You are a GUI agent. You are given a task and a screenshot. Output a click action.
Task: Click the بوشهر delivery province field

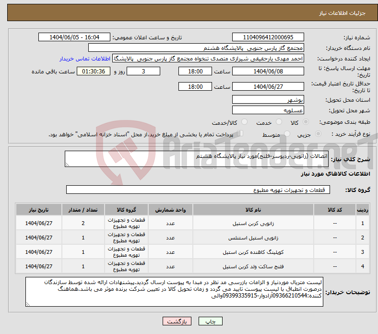click(268, 100)
